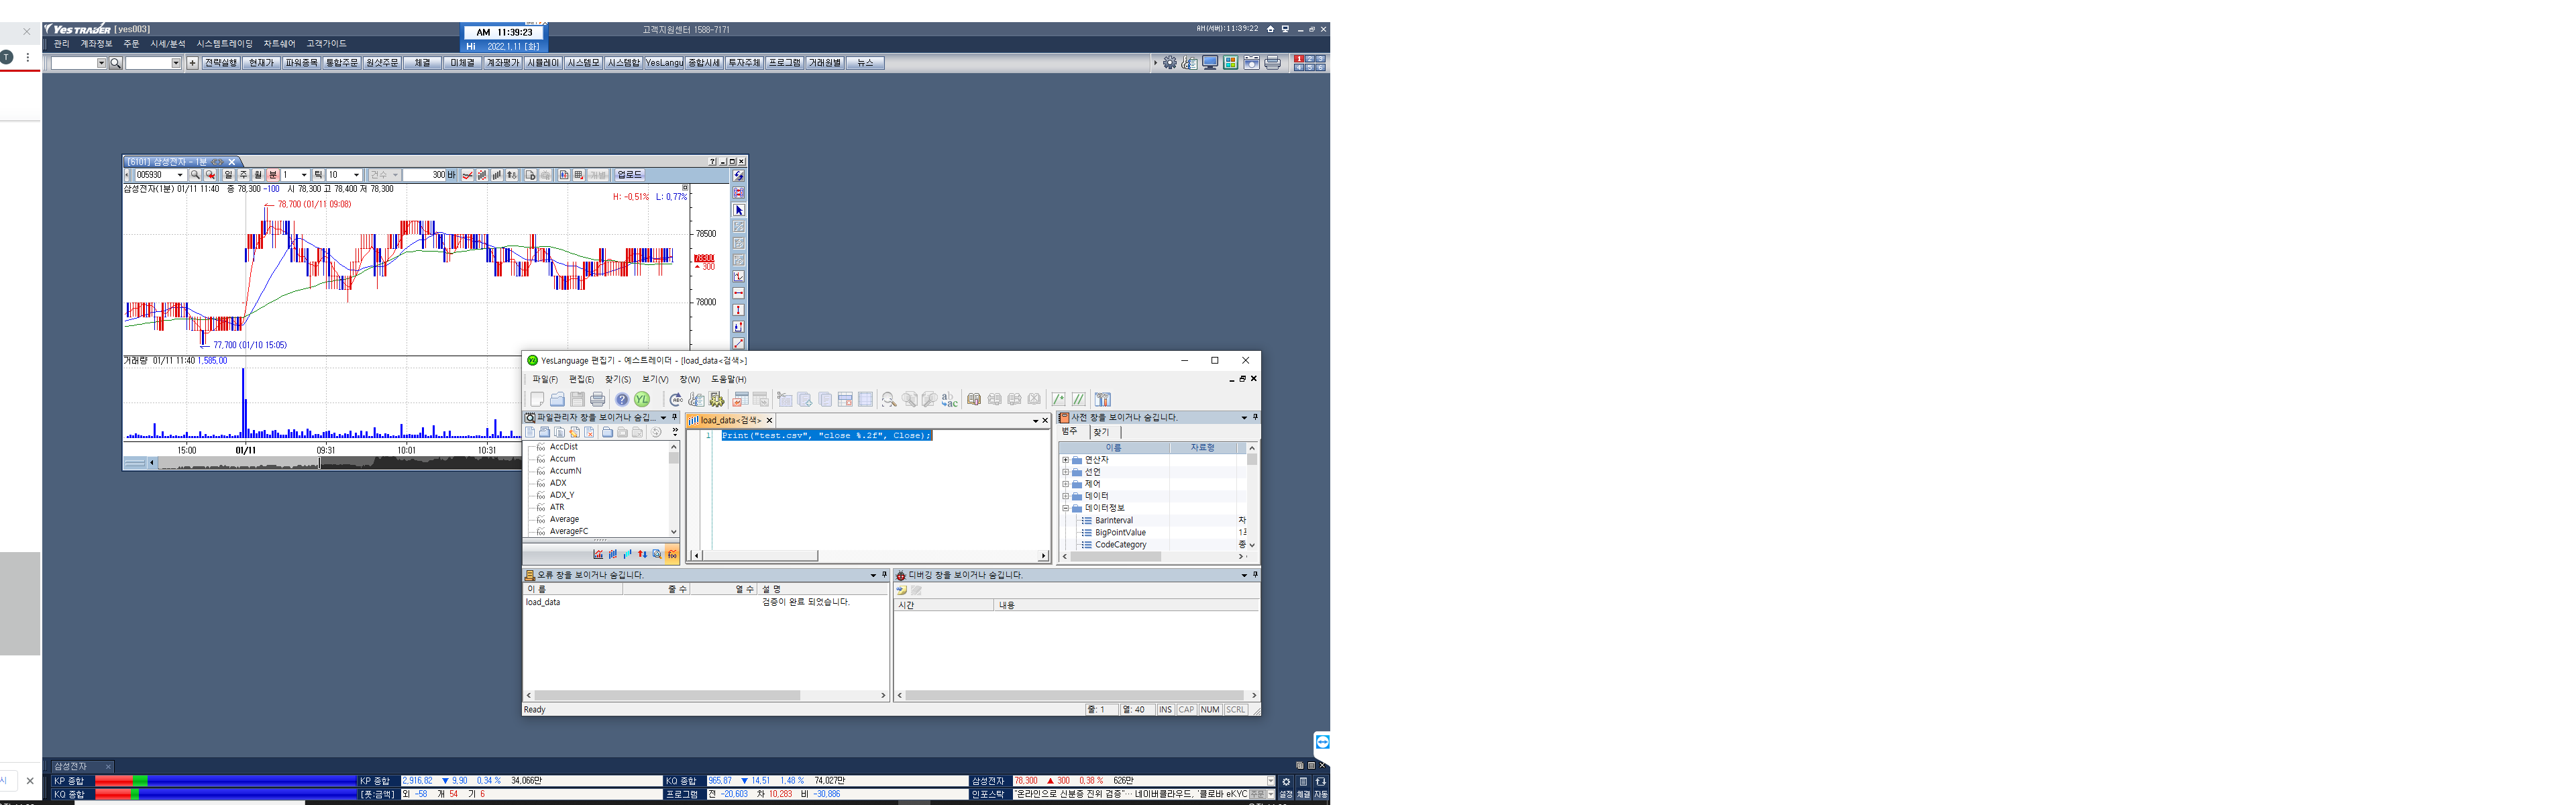2576x805 pixels.
Task: Click the open file folder icon in editor toolbar
Action: pos(557,399)
